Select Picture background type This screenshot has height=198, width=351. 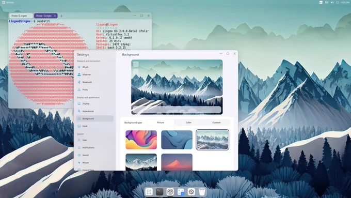pos(161,123)
